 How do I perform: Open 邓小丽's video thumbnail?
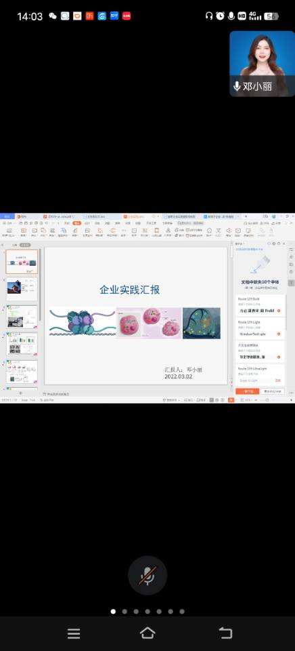263,64
